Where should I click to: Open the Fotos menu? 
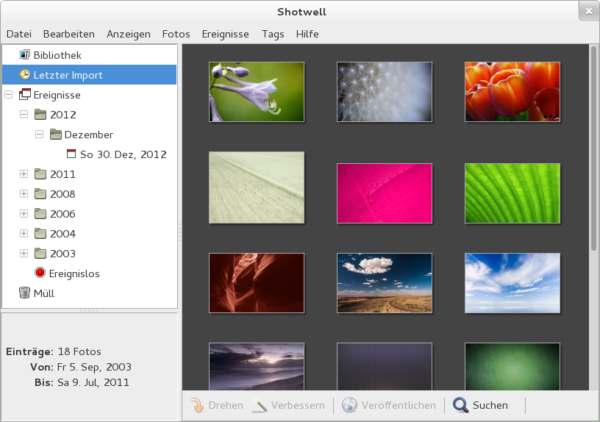click(x=176, y=34)
